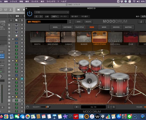Switch to the MODEL tab

coord(55,27)
